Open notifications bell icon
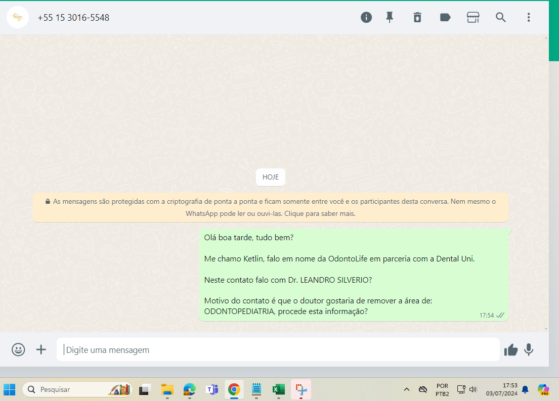The height and width of the screenshot is (401, 559). [525, 389]
